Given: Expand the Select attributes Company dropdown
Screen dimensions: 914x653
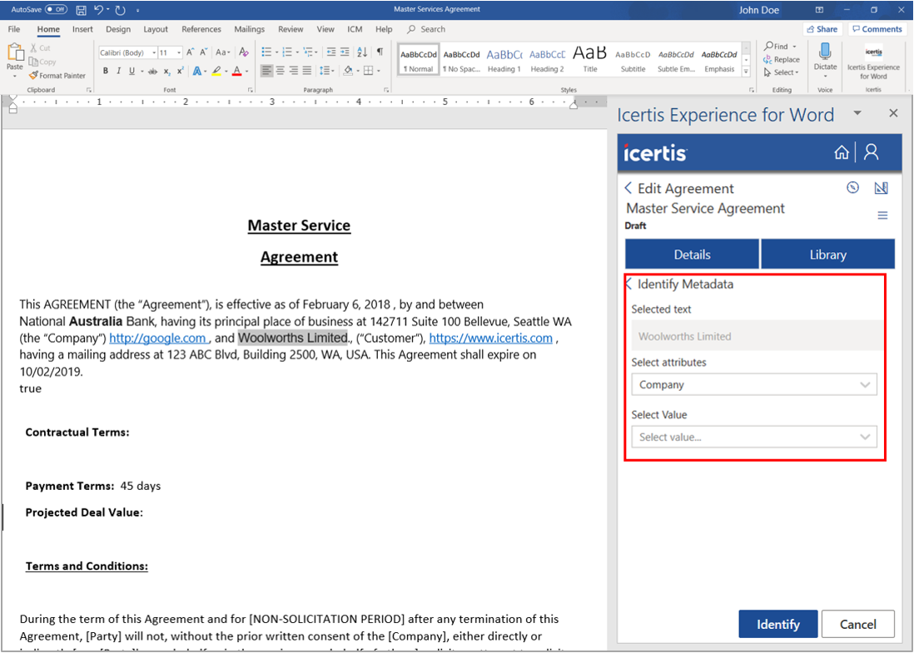Looking at the screenshot, I should pyautogui.click(x=753, y=385).
